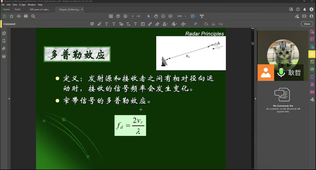Go to the Tools tab
The height and width of the screenshot is (170, 316).
[x=17, y=9]
